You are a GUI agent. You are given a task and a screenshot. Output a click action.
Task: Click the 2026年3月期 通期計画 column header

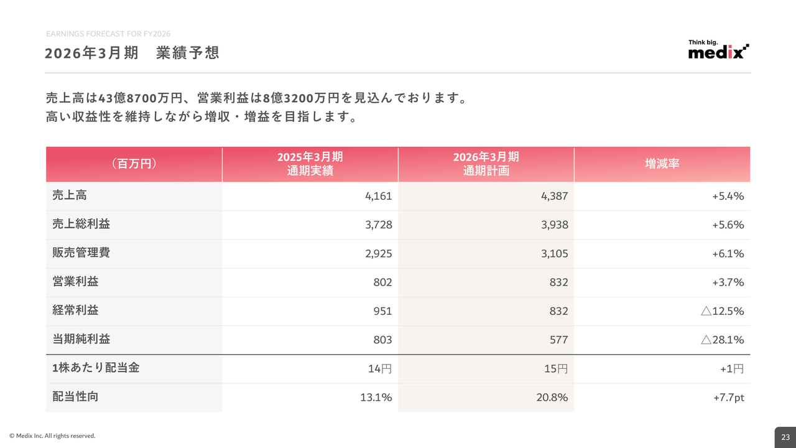click(486, 164)
